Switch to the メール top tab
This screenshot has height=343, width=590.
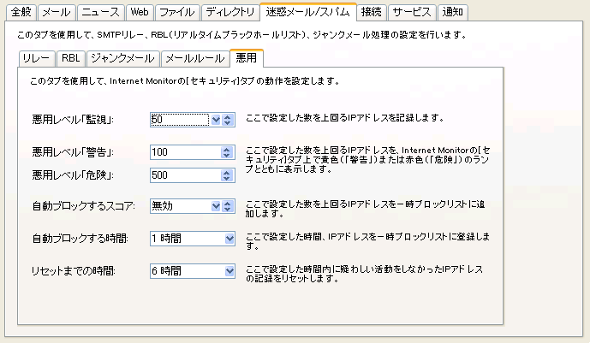point(57,13)
